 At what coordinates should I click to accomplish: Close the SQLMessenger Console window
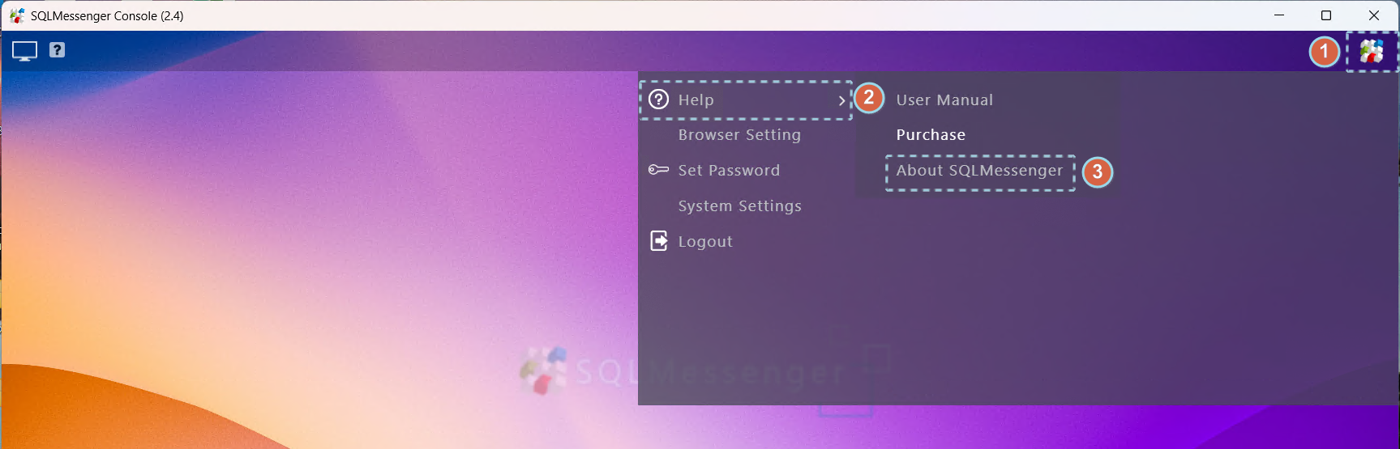1374,15
